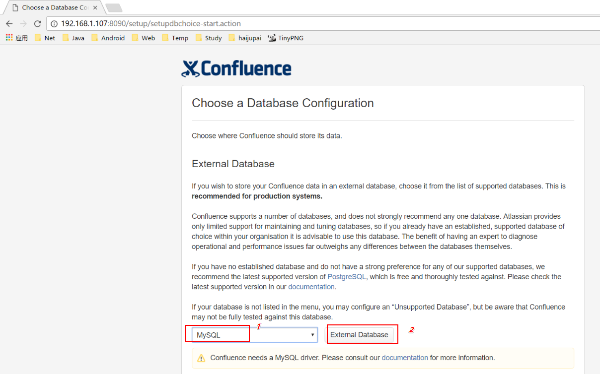Image resolution: width=600 pixels, height=374 pixels.
Task: Reload the Confluence setup page
Action: tap(37, 23)
